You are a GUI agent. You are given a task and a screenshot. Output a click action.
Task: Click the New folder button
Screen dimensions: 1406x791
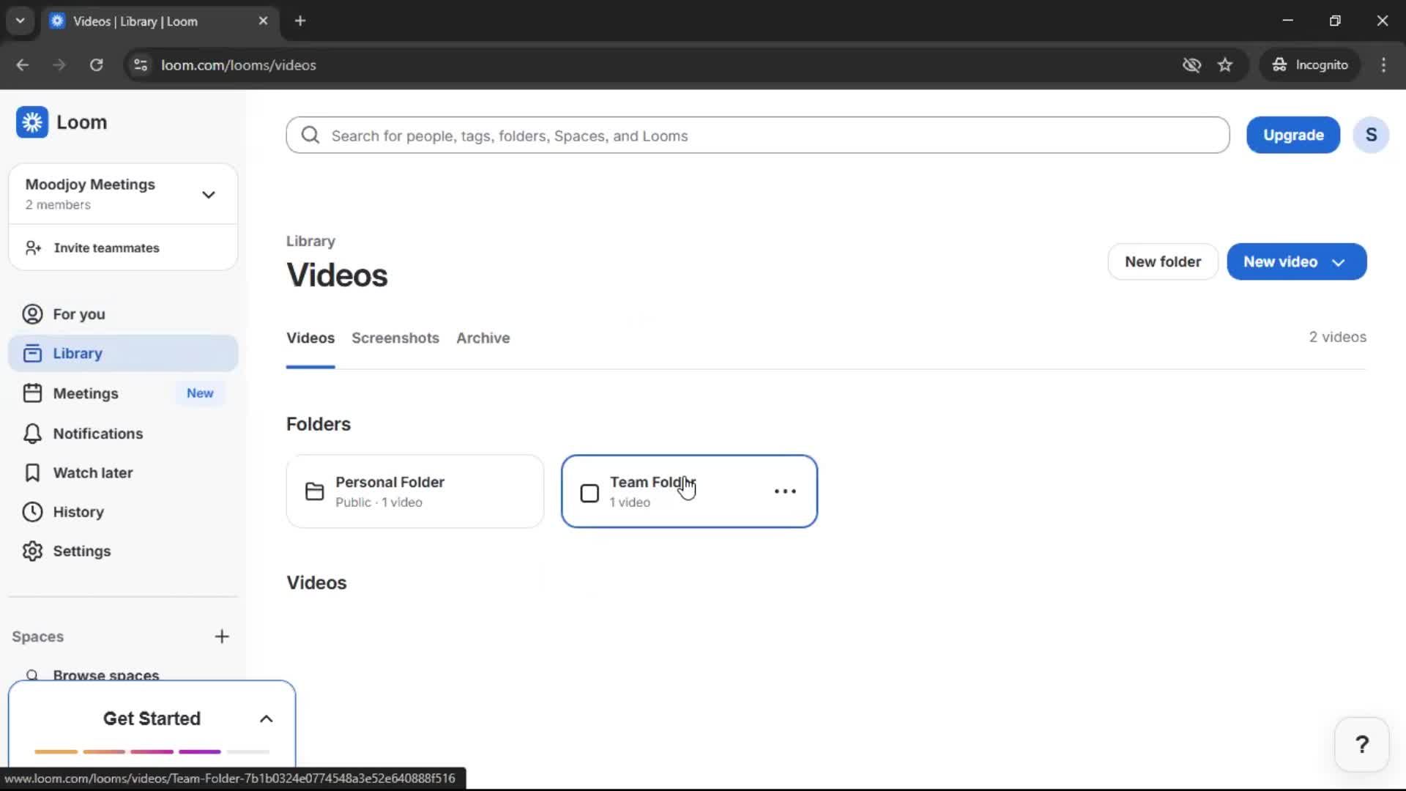coord(1162,262)
